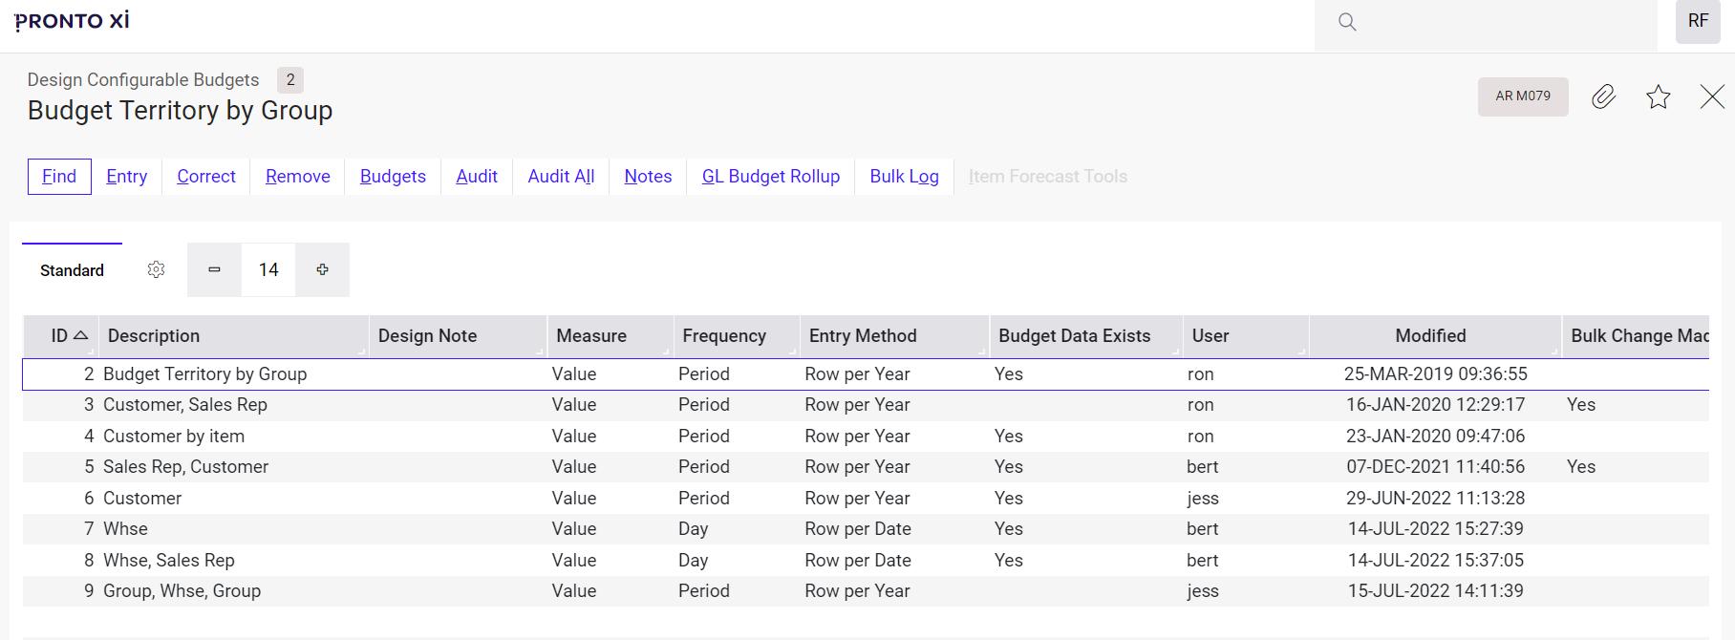Open the RF user profile avatar
Image resolution: width=1735 pixels, height=640 pixels.
click(1698, 21)
